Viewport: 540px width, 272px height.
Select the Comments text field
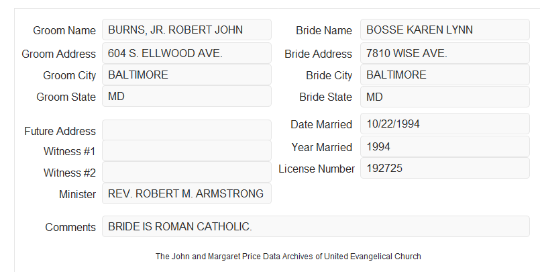coord(316,226)
